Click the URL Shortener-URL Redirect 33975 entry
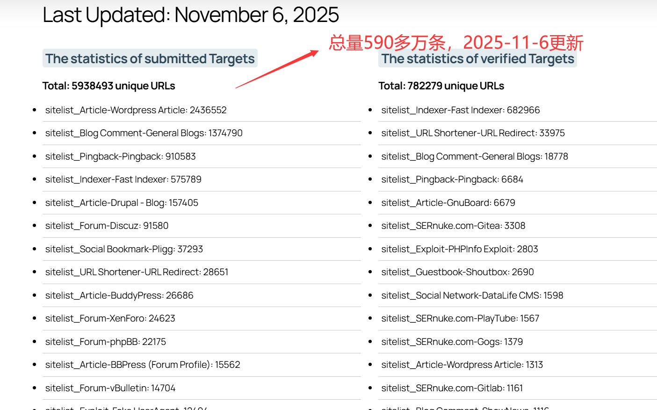The height and width of the screenshot is (410, 657). pos(473,133)
